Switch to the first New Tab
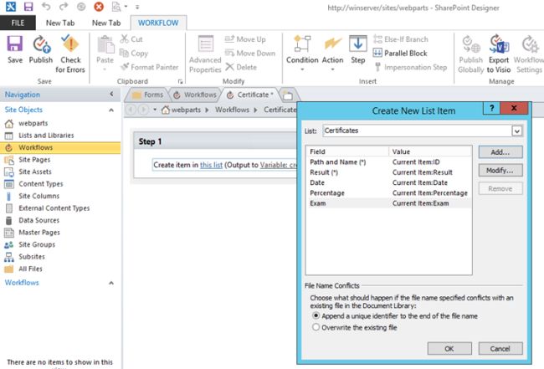Screen dimensions: 544x369 60,23
